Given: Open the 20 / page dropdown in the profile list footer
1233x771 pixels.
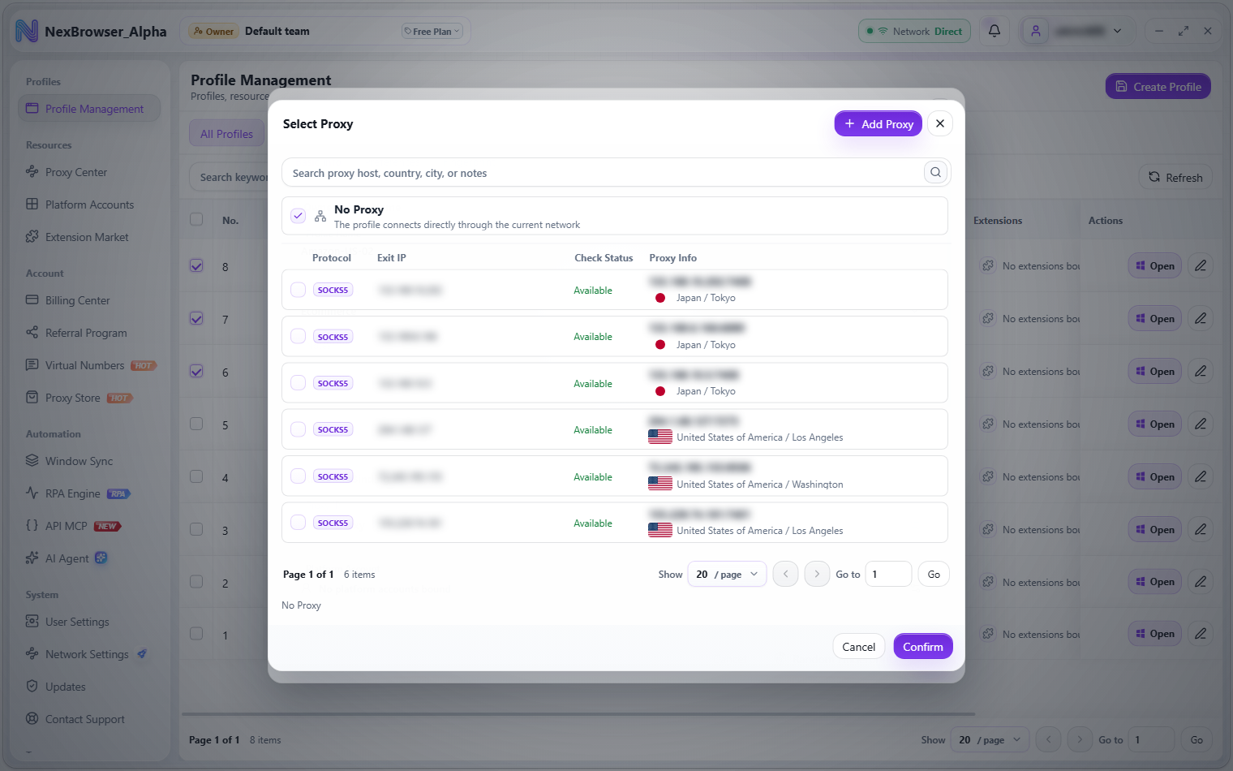Looking at the screenshot, I should (x=990, y=739).
